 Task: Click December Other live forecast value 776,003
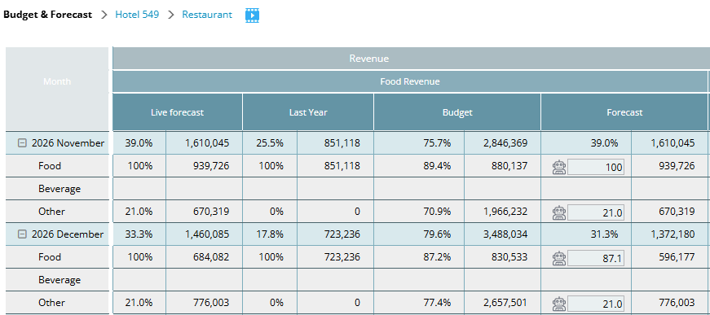[x=211, y=303]
